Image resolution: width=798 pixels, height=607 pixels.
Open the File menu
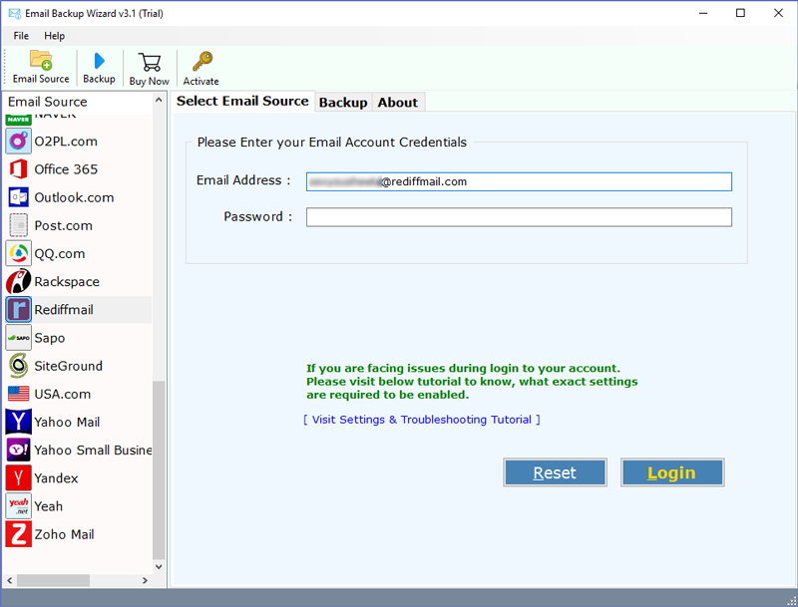21,36
